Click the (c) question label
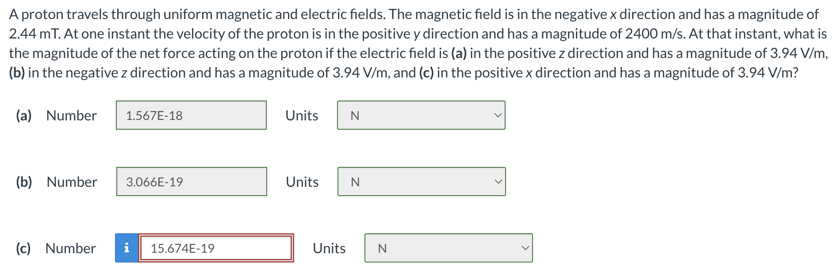836x278 pixels. pyautogui.click(x=24, y=248)
